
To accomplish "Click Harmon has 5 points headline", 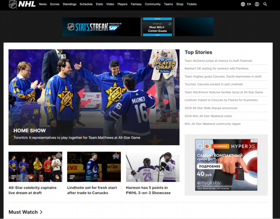I will [x=148, y=190].
